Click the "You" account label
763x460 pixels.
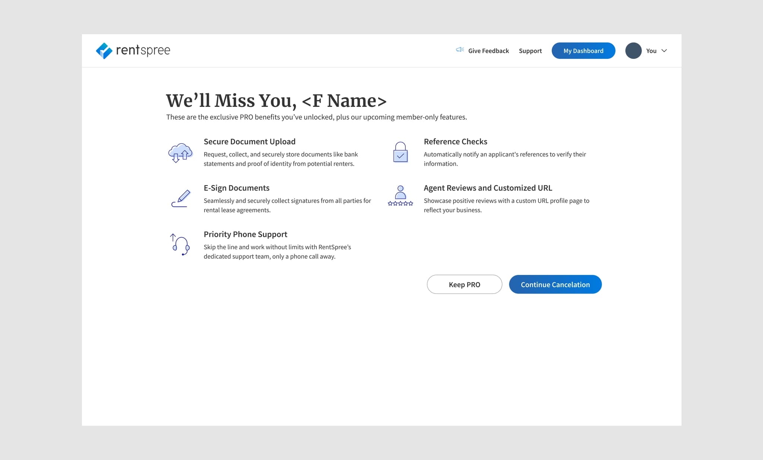(x=651, y=51)
